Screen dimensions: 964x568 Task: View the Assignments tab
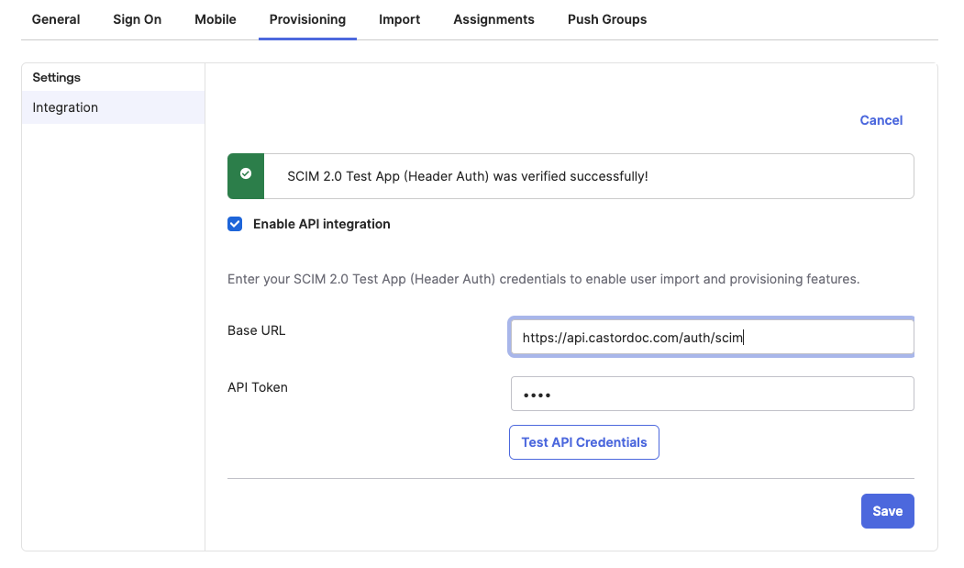(x=493, y=19)
